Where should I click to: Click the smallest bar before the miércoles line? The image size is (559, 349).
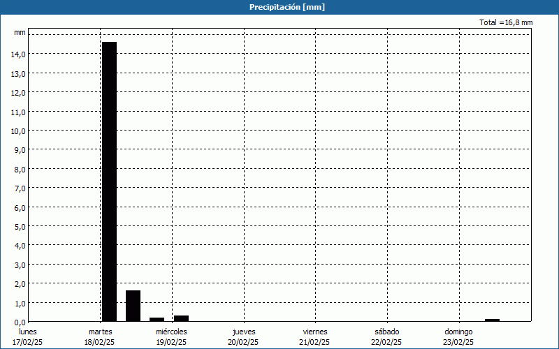tap(157, 320)
